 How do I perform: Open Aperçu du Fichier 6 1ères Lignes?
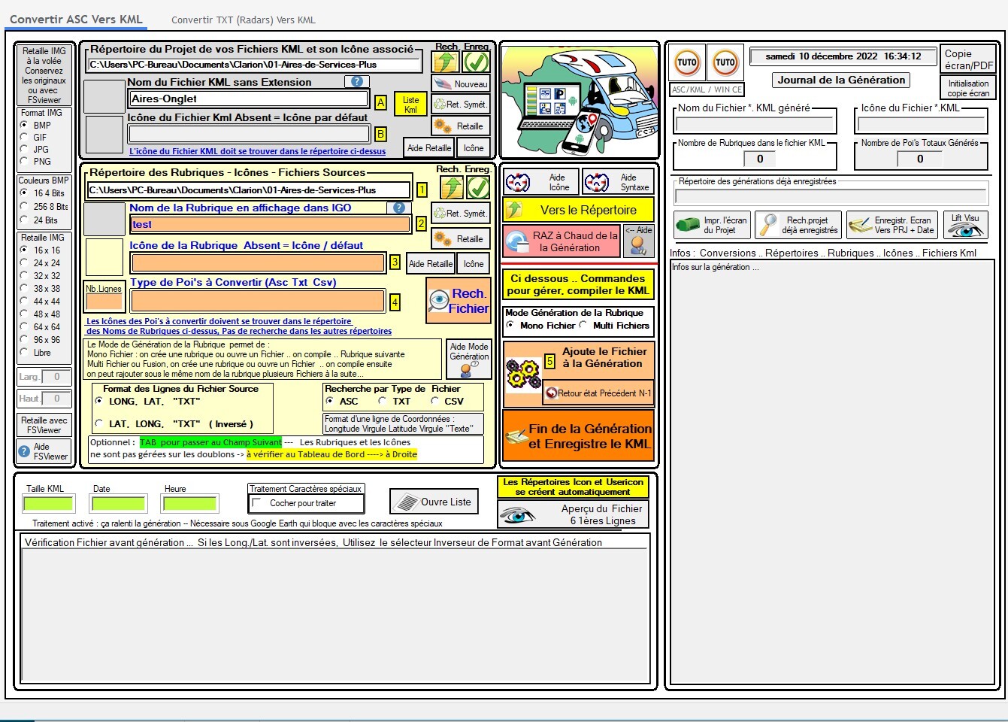tap(573, 514)
